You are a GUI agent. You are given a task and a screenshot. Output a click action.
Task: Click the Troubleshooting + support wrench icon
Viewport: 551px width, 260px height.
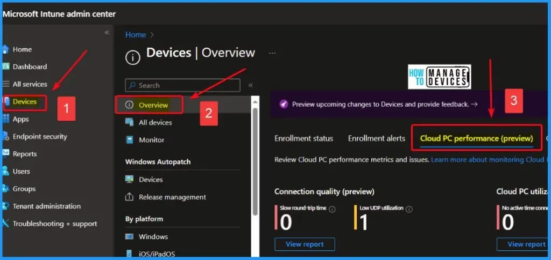[x=5, y=223]
